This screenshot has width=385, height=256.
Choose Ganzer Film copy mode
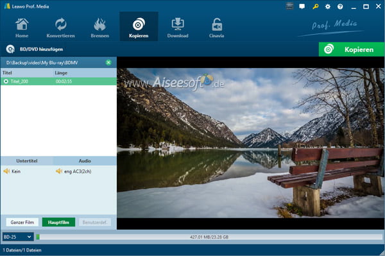point(22,223)
